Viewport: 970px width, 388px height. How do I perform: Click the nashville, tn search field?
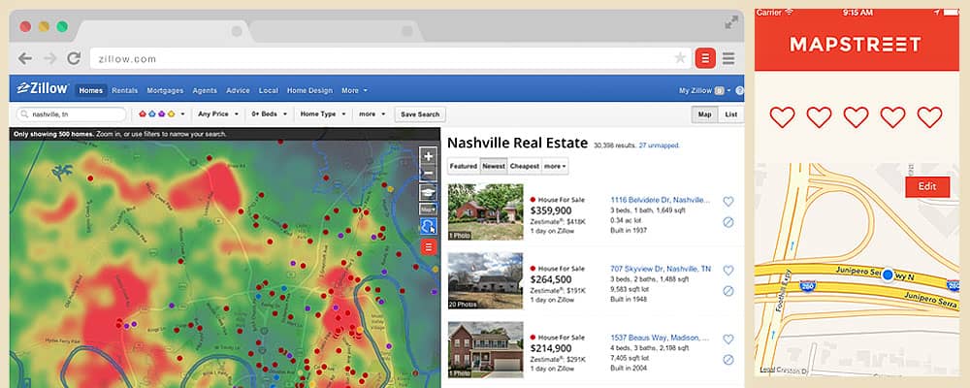pos(71,114)
